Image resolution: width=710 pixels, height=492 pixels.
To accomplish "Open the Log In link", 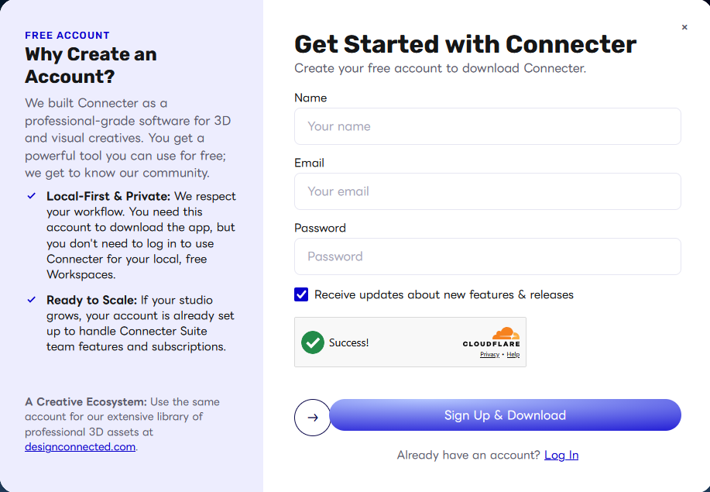I will click(561, 455).
